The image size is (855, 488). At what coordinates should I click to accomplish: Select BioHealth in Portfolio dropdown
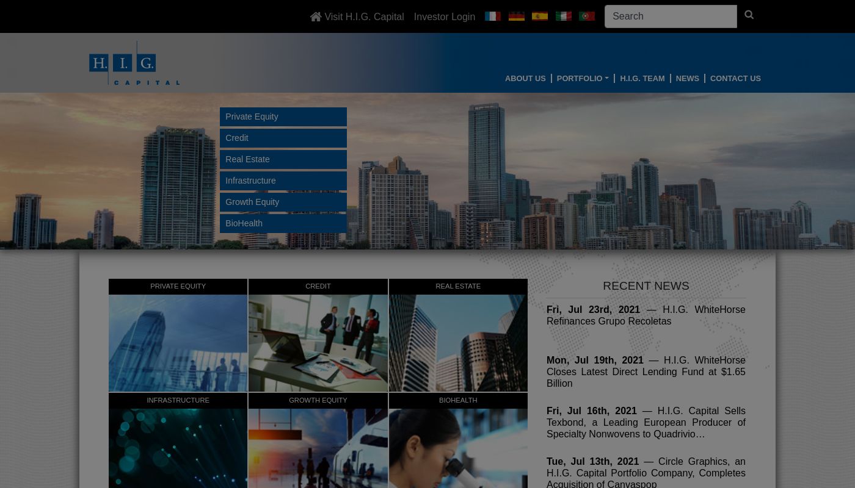click(x=283, y=223)
